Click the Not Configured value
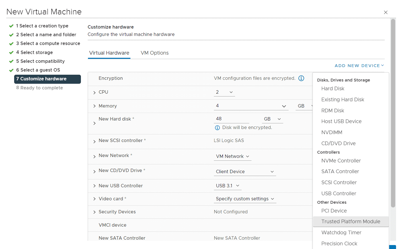Screen dimensions: 402x249 (231, 212)
